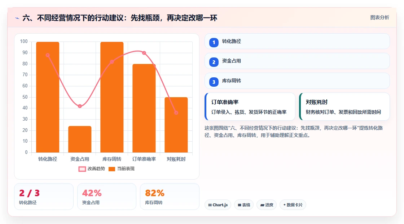Click trend line point above 订单准确率 bar
Screen dimensions: 404x224
144,53
